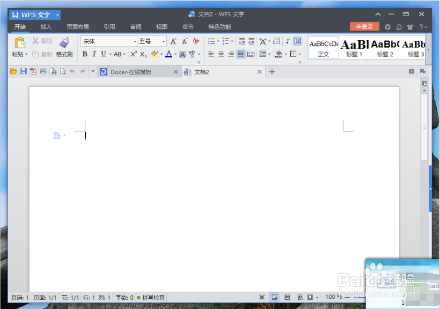Expand the styles gallery arrow
The width and height of the screenshot is (440, 309).
pos(428,50)
